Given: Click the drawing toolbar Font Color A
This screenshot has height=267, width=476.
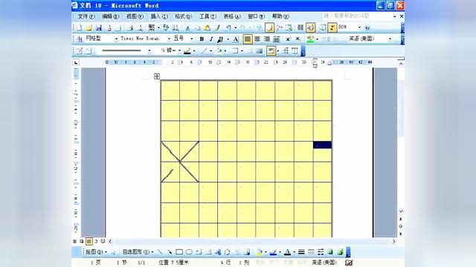Looking at the screenshot, I should tap(287, 252).
